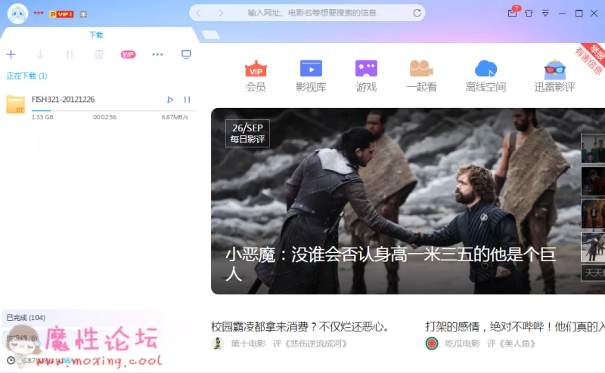Click the 天天 button below the thumbnails
The width and height of the screenshot is (605, 373).
click(593, 273)
